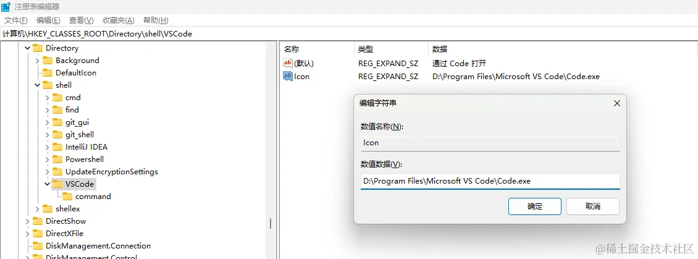Select the Icon row's REG_EXPAND_SZ type
698x259 pixels.
point(388,76)
